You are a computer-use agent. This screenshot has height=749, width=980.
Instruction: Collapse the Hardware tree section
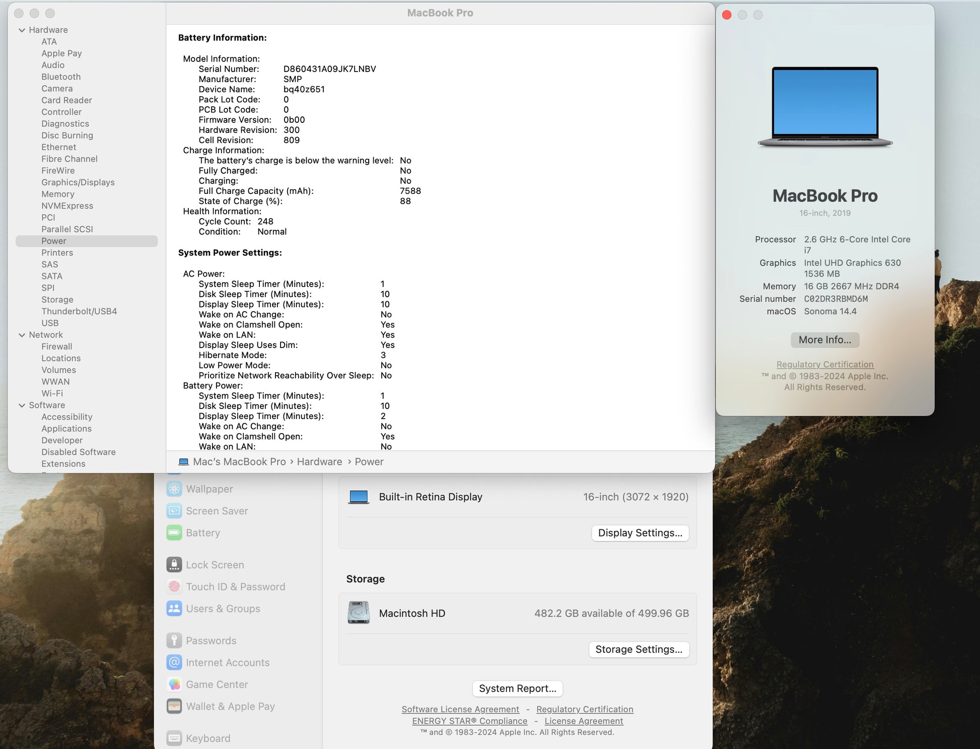pos(22,30)
